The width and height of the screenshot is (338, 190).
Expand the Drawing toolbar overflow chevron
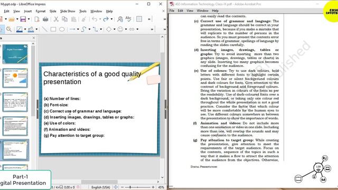pyautogui.click(x=152, y=29)
